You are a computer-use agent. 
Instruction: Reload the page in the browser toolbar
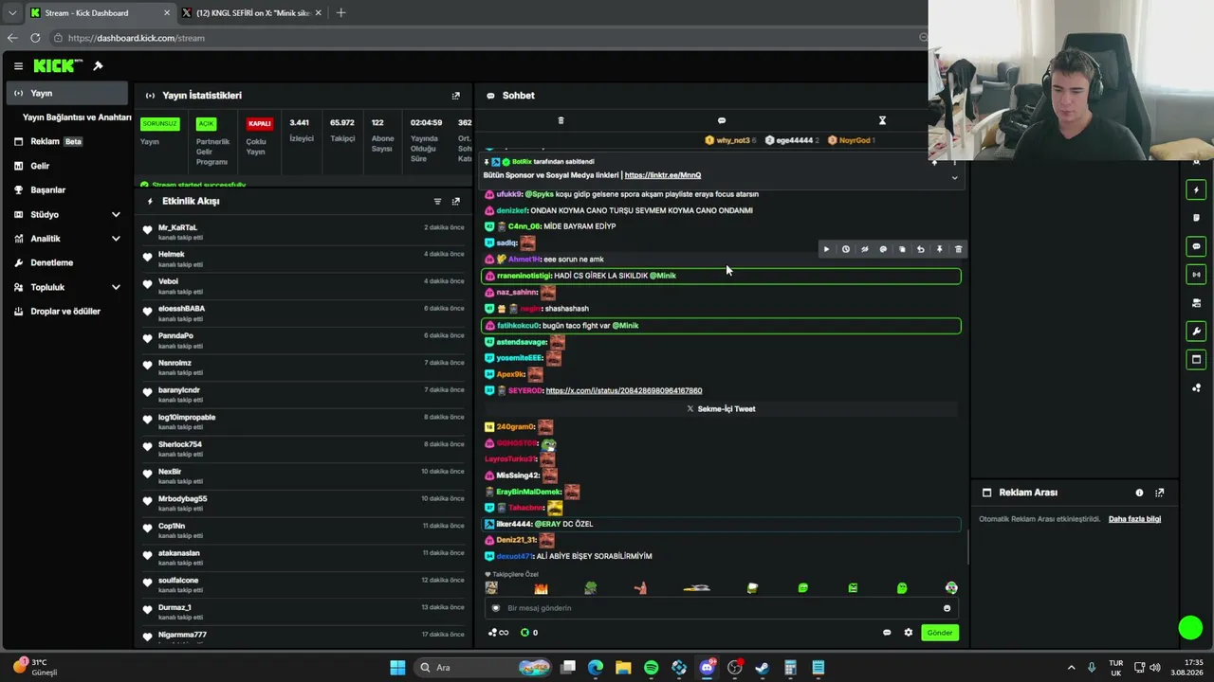35,38
